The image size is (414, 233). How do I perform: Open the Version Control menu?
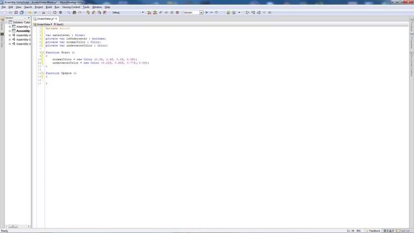[71, 7]
